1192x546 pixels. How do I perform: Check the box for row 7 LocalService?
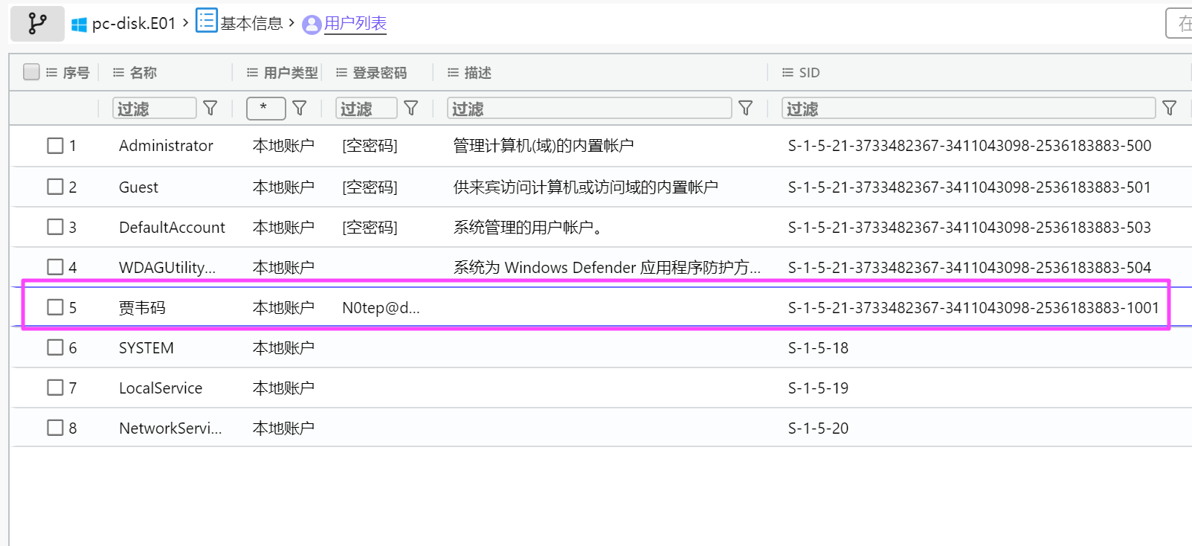pos(55,388)
